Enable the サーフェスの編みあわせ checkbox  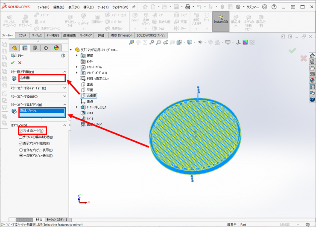tap(21, 137)
